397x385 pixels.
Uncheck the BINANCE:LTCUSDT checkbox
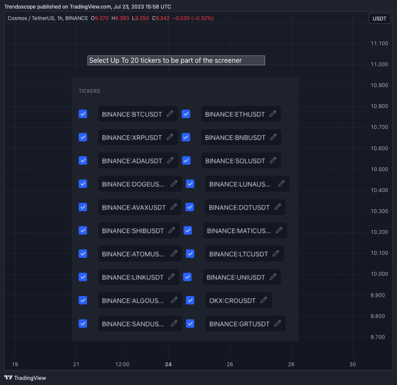(x=190, y=254)
